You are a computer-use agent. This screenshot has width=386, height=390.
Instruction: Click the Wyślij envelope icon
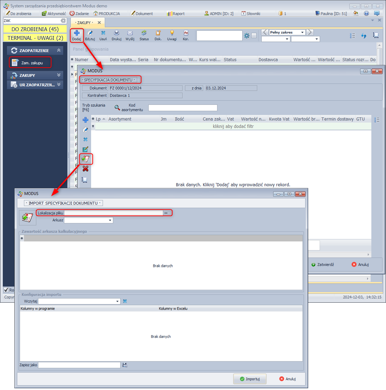(130, 33)
